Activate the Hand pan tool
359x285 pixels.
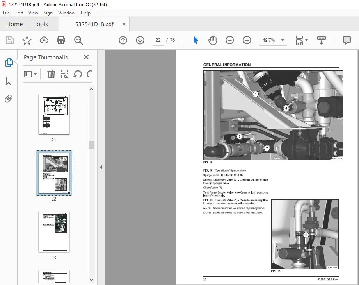pyautogui.click(x=213, y=40)
